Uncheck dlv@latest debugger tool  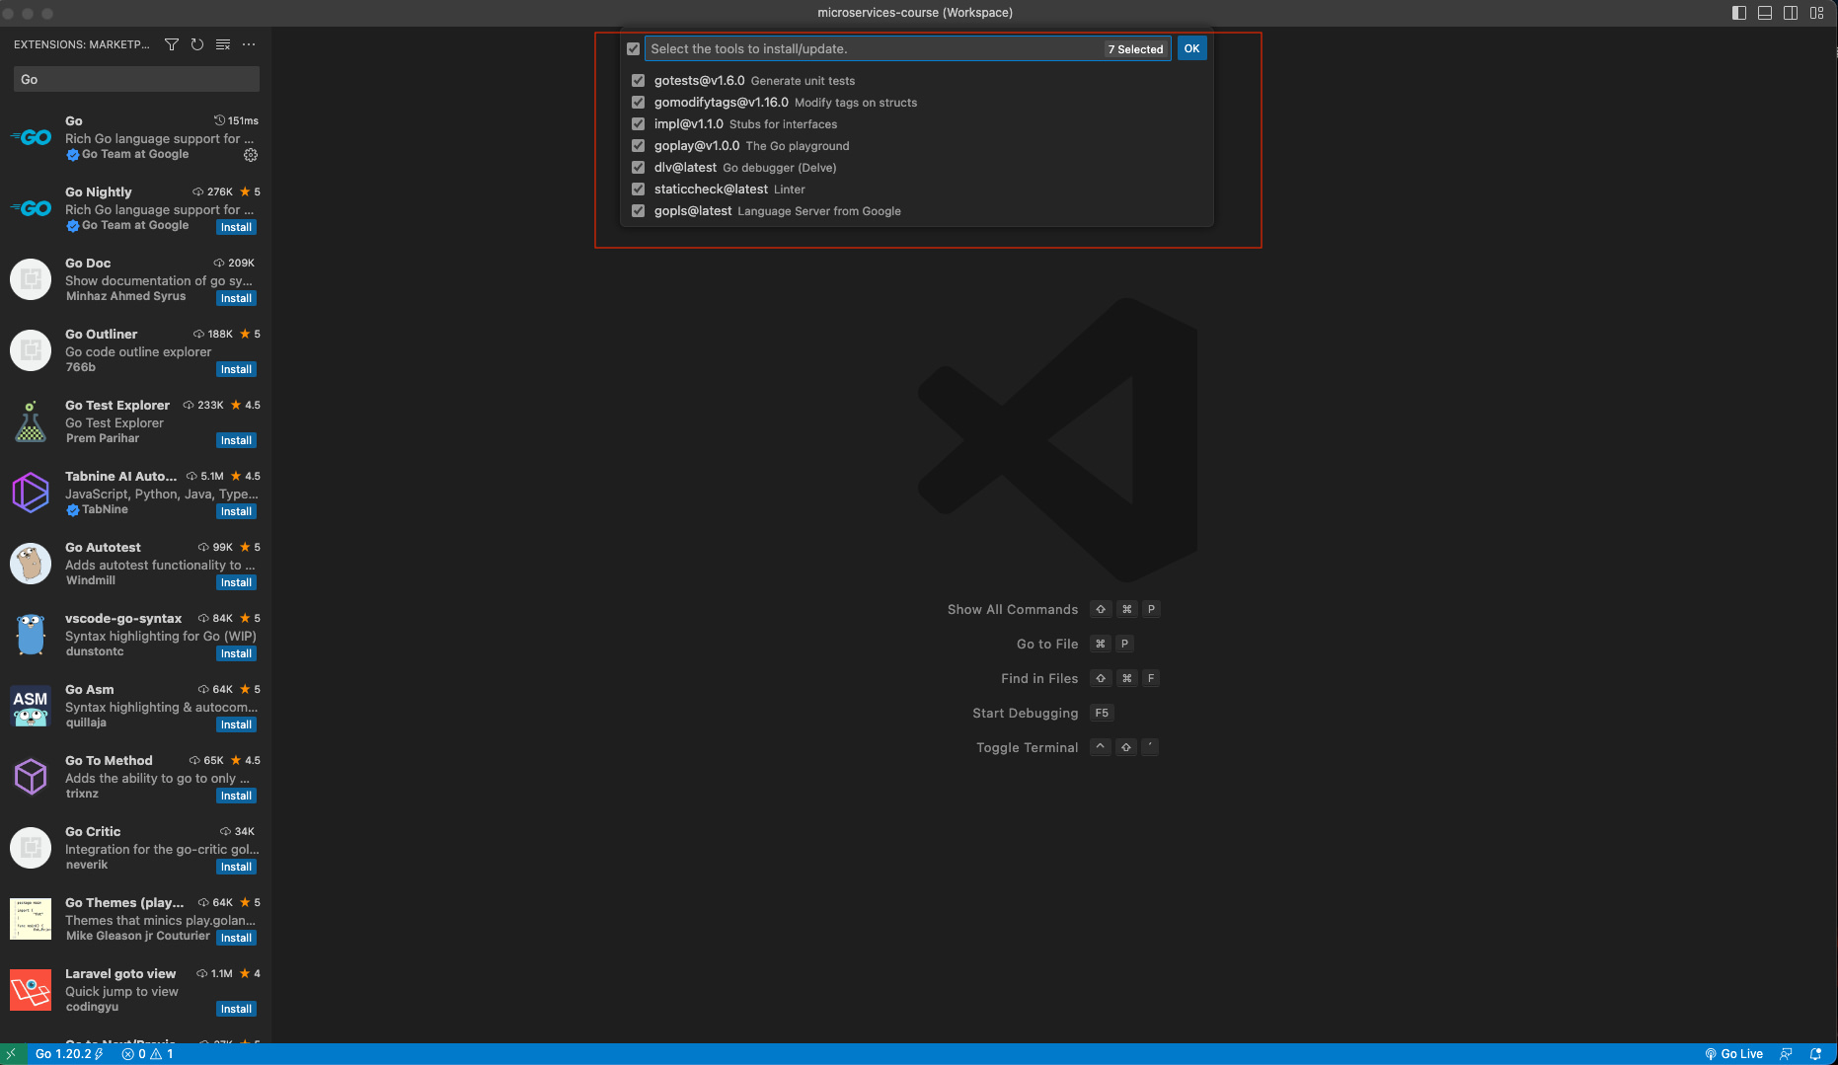point(639,168)
